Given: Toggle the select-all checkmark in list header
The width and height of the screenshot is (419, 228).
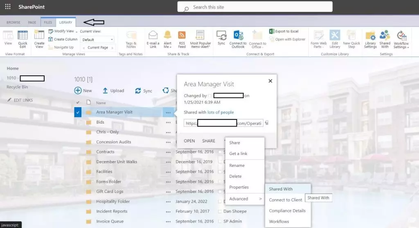Looking at the screenshot, I should tap(78, 103).
